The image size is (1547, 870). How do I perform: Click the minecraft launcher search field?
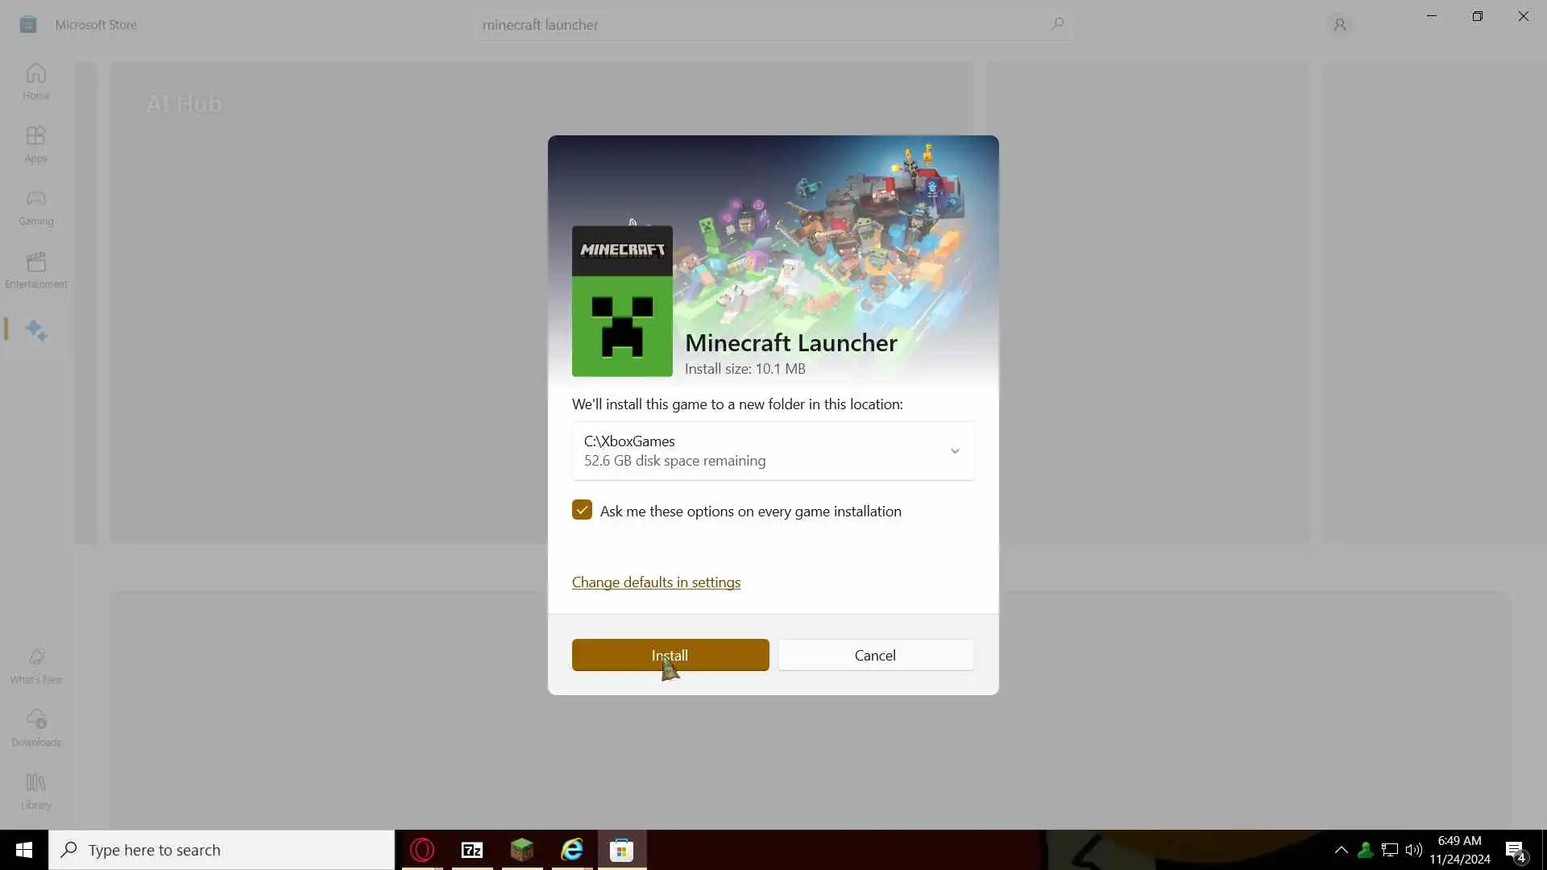pos(757,25)
